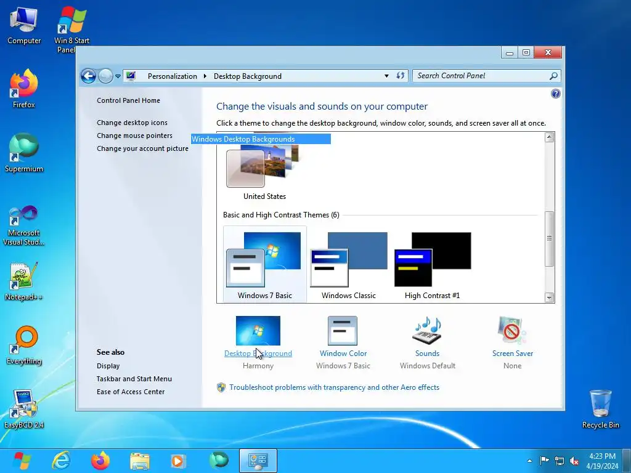Click Change desktop icons link
631x473 pixels.
pyautogui.click(x=132, y=123)
